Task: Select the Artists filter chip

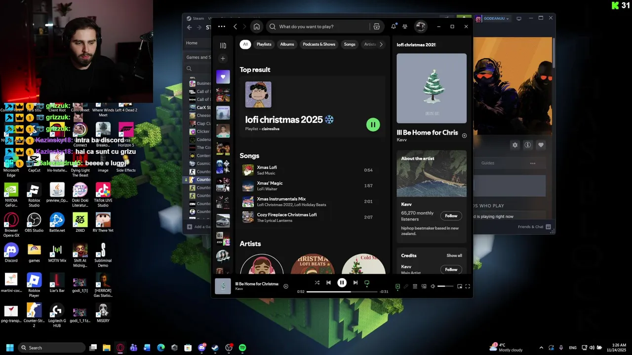Action: point(370,44)
